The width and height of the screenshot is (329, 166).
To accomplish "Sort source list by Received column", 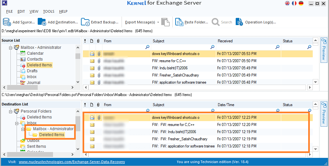I will coord(225,41).
